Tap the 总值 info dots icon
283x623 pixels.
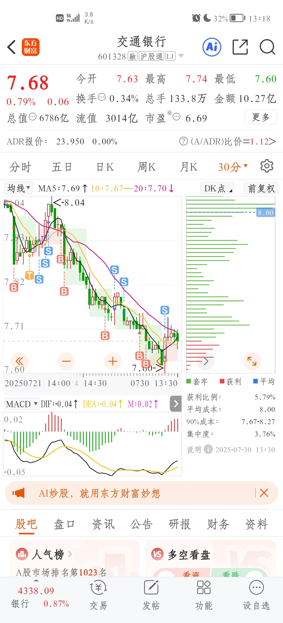(x=32, y=117)
